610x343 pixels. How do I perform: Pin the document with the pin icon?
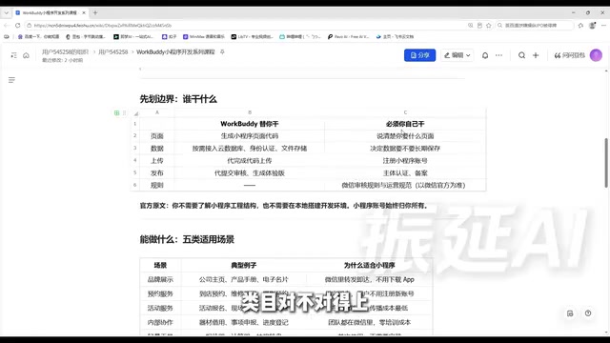(222, 51)
